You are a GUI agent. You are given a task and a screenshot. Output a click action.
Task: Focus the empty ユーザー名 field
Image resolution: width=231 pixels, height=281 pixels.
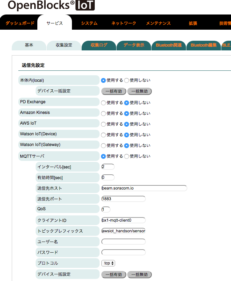click(x=123, y=242)
